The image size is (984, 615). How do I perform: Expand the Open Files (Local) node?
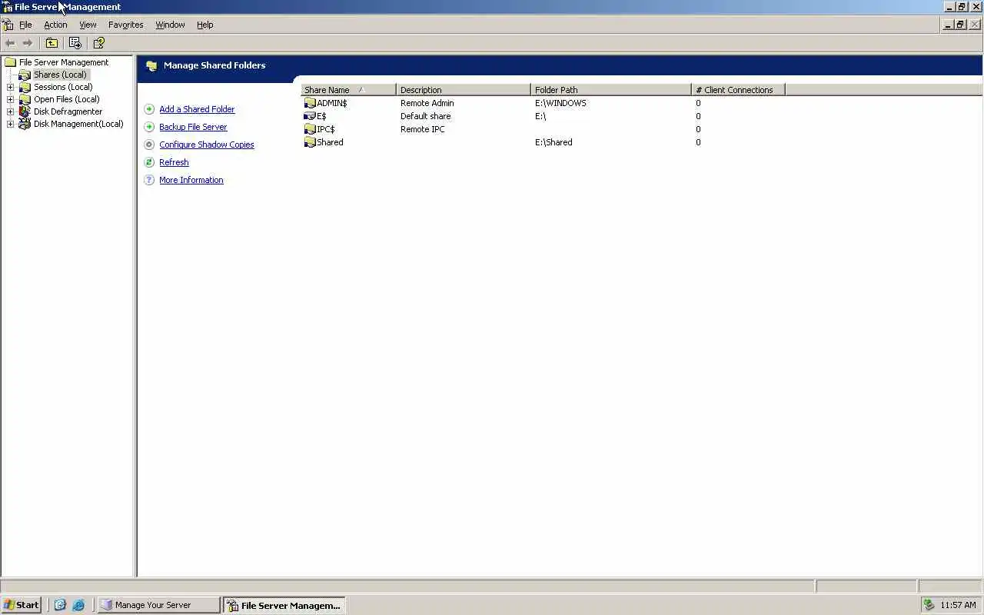pos(10,99)
